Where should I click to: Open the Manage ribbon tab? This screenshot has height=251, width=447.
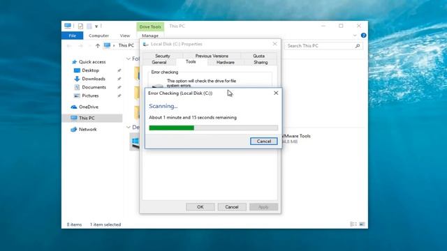150,36
